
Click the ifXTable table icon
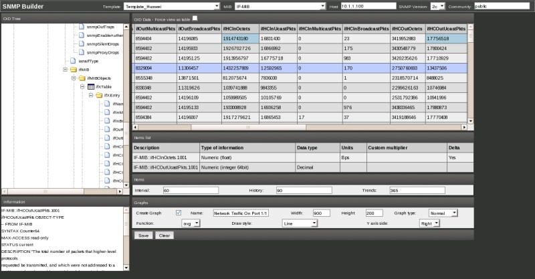tap(91, 87)
